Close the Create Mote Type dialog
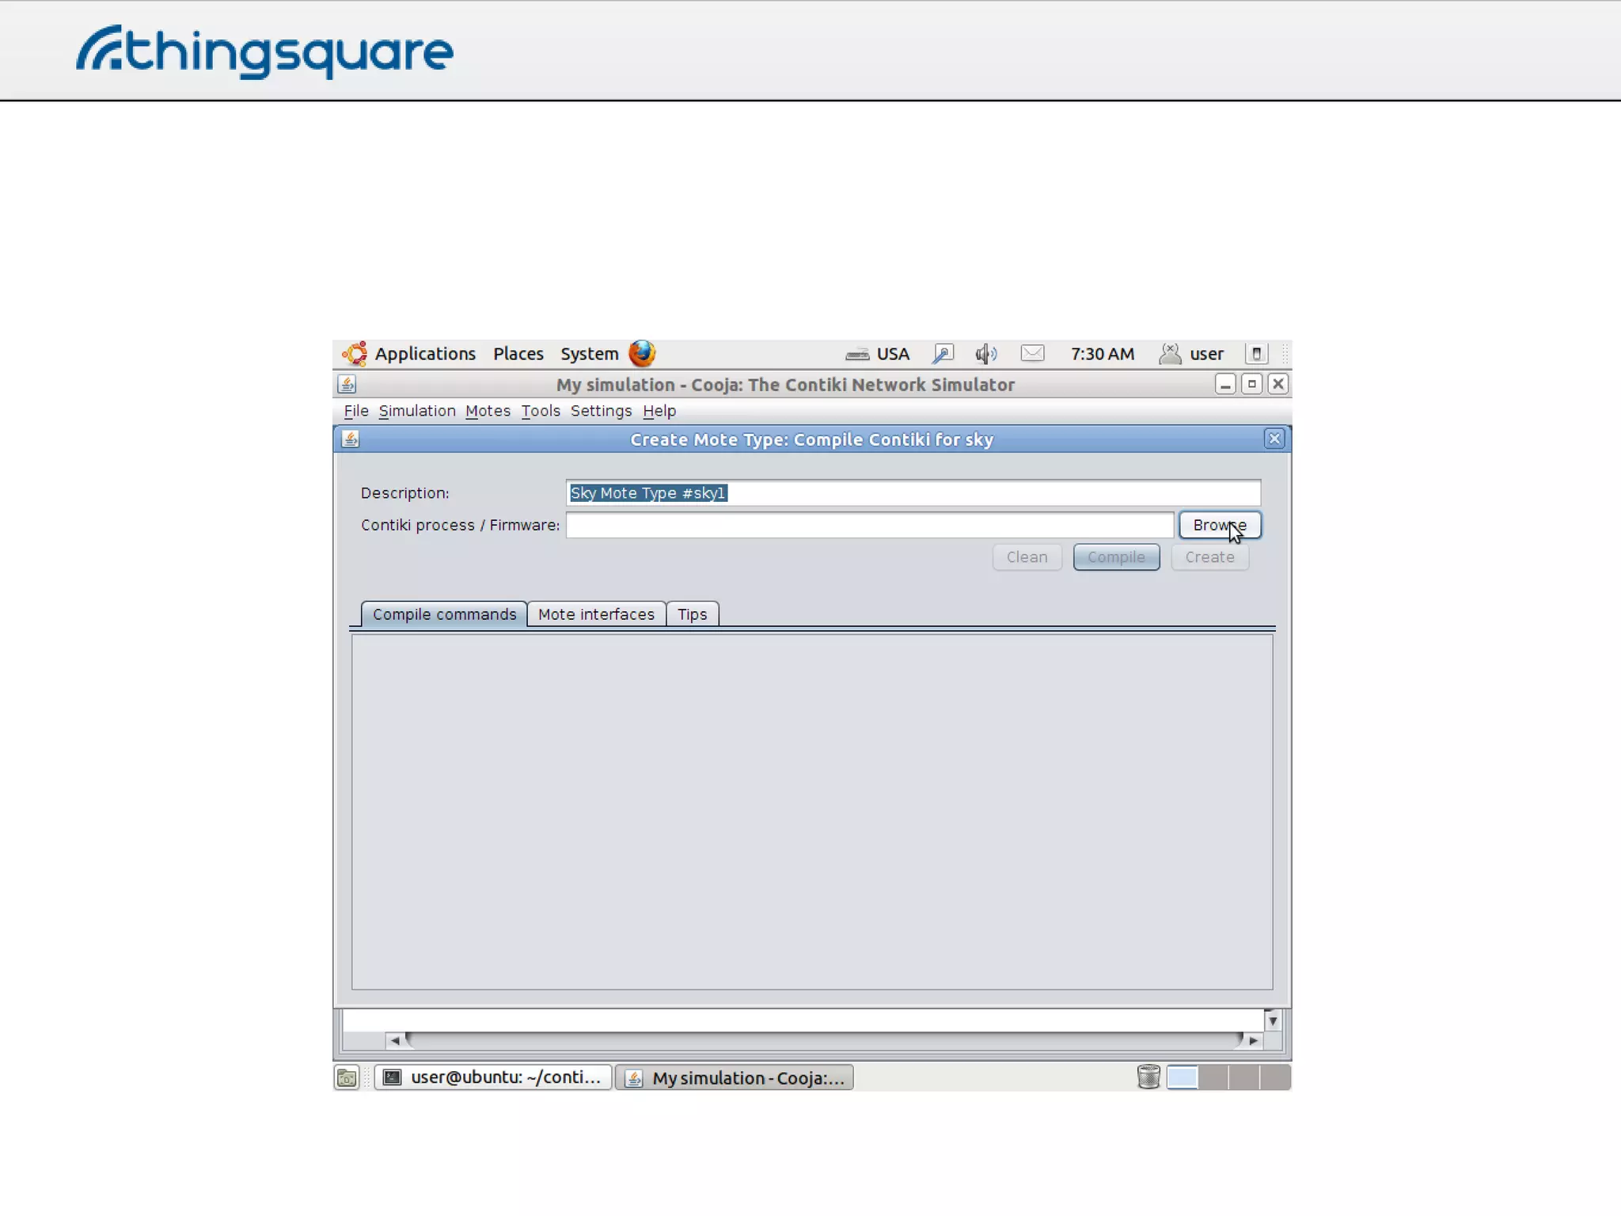This screenshot has height=1216, width=1621. click(x=1274, y=439)
